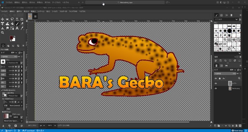Select the Eraser tool
This screenshot has height=132, width=248.
click(x=22, y=24)
